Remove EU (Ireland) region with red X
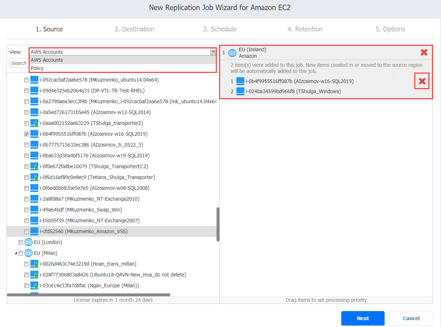The image size is (441, 327). 424,52
